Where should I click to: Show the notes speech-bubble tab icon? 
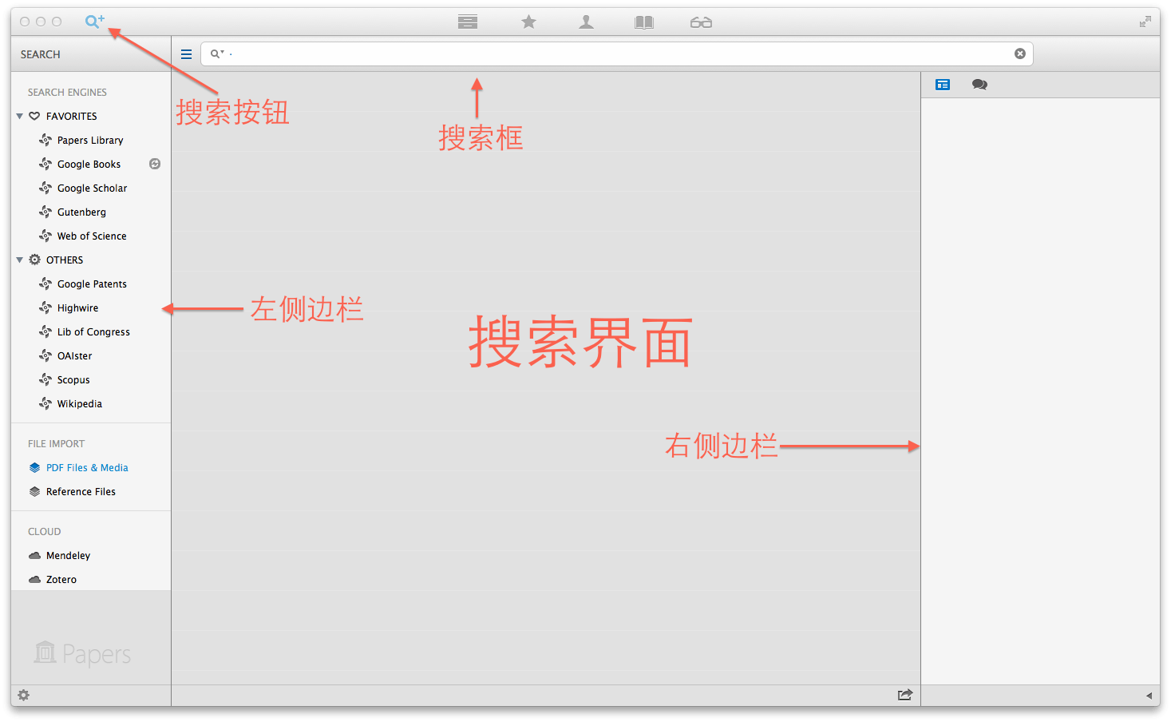coord(979,85)
